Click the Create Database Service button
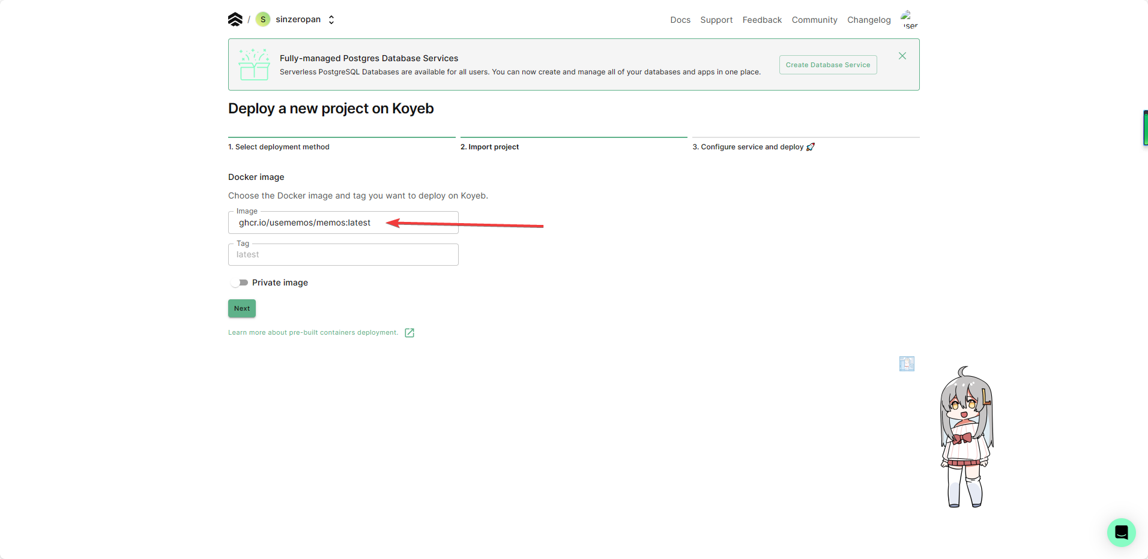The height and width of the screenshot is (559, 1148). (x=828, y=65)
